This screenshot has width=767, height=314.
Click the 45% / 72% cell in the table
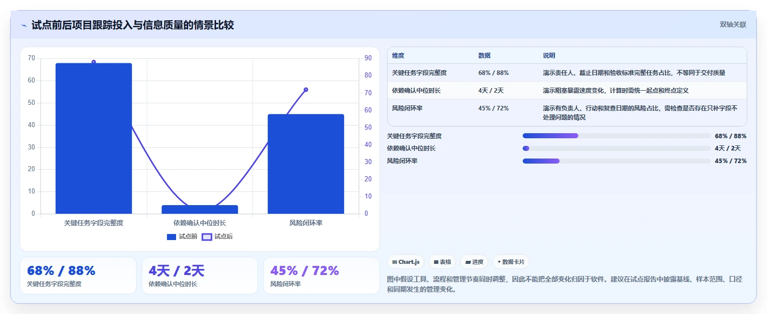(x=493, y=108)
